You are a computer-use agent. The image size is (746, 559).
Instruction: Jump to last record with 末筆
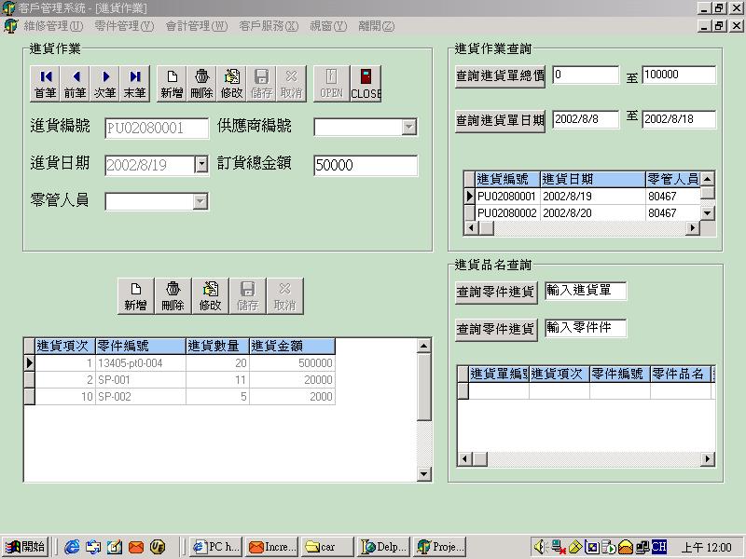134,84
